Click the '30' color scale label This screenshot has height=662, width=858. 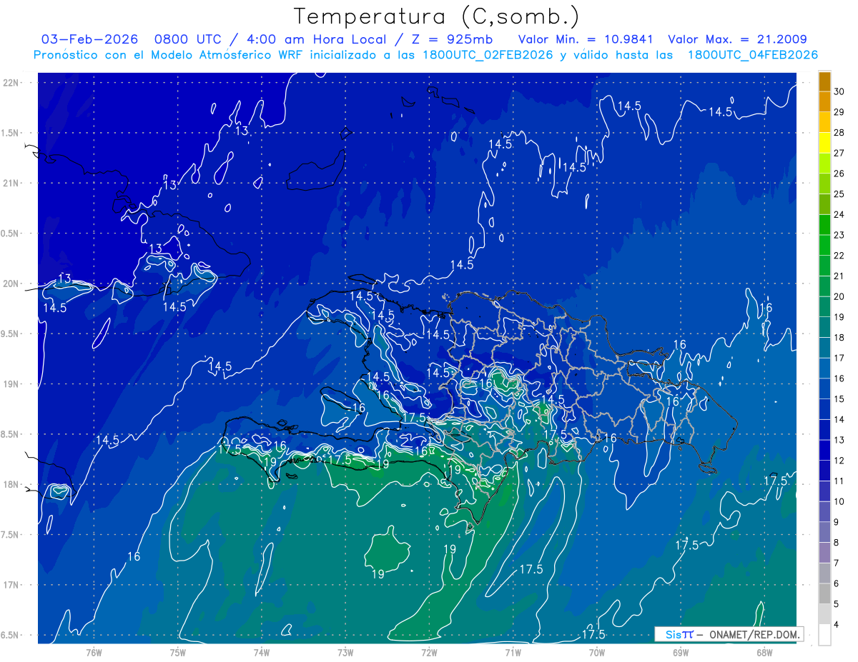coord(839,91)
